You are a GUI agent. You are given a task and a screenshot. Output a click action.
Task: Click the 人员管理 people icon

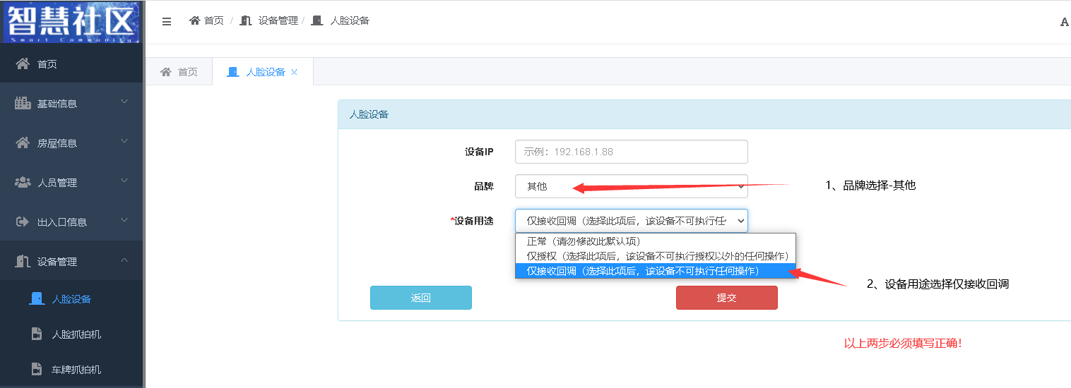tap(23, 183)
